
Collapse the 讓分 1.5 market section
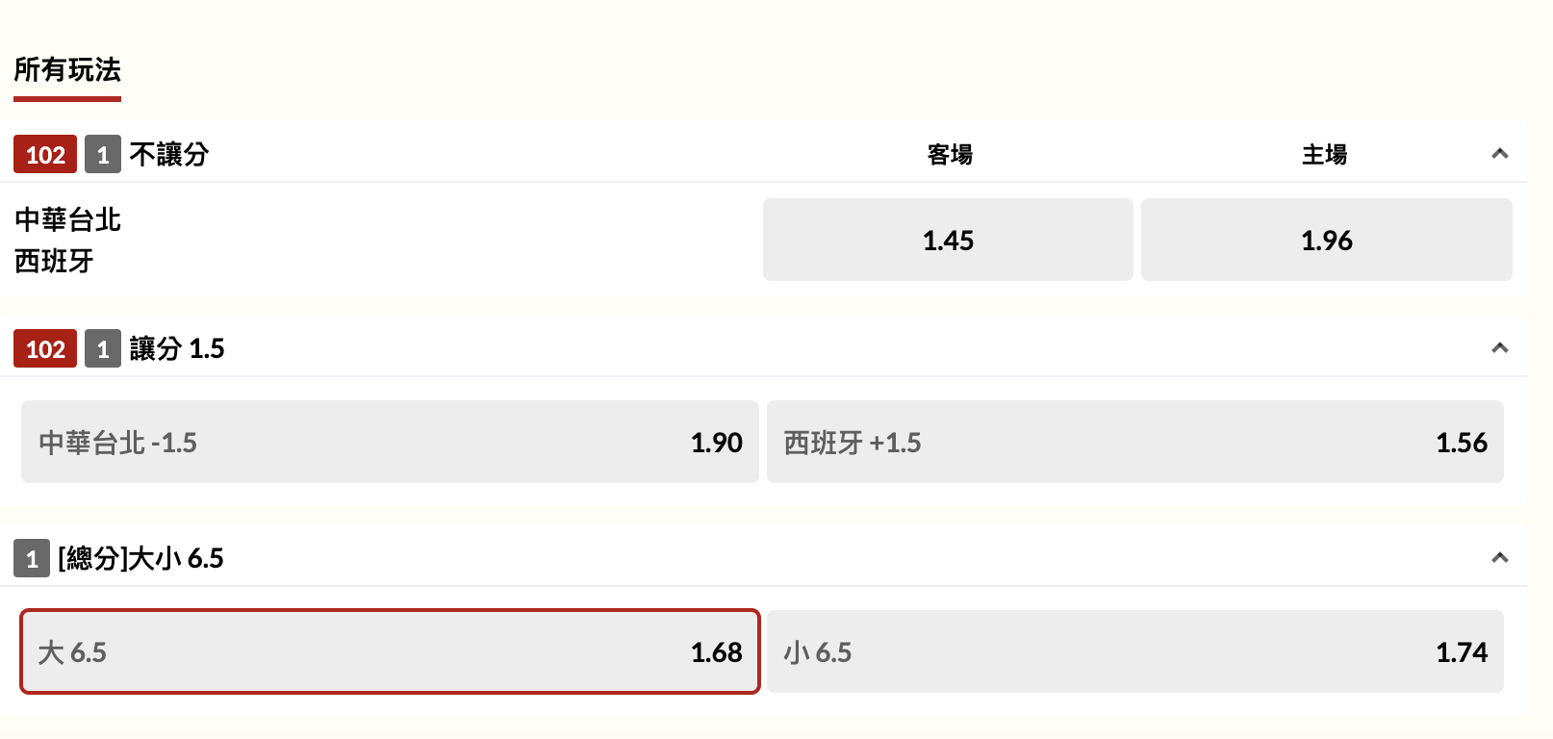pos(1498,348)
